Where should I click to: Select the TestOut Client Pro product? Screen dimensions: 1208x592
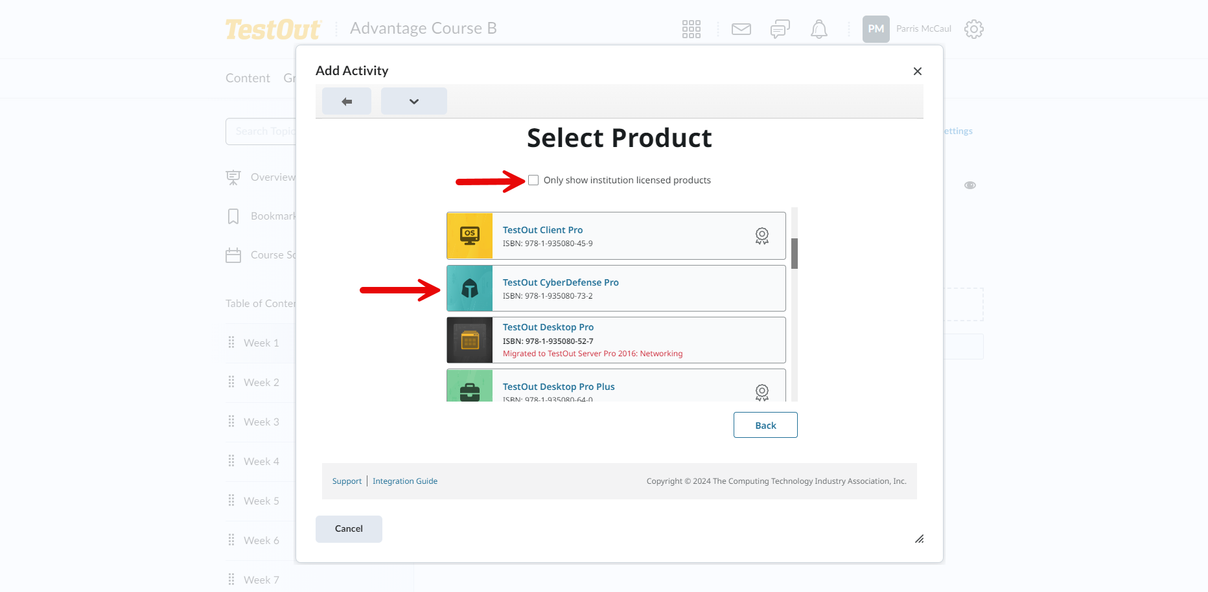tap(616, 236)
